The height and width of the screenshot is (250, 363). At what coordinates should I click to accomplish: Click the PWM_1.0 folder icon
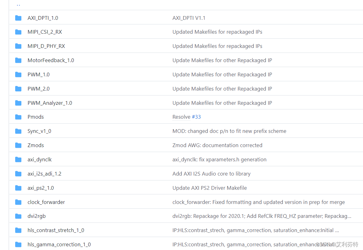(x=18, y=75)
